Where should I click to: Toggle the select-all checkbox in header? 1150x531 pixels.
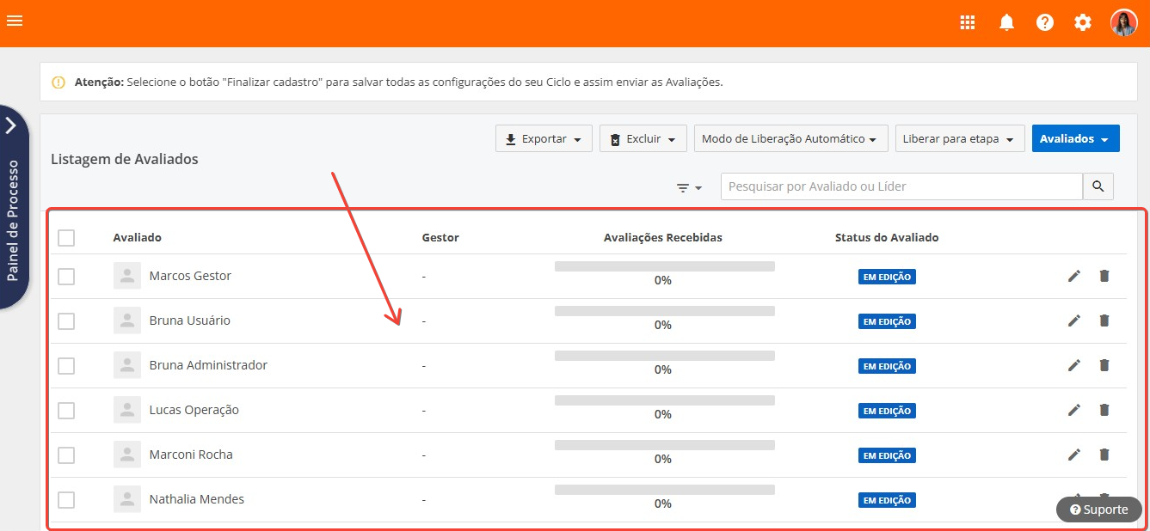pos(66,238)
